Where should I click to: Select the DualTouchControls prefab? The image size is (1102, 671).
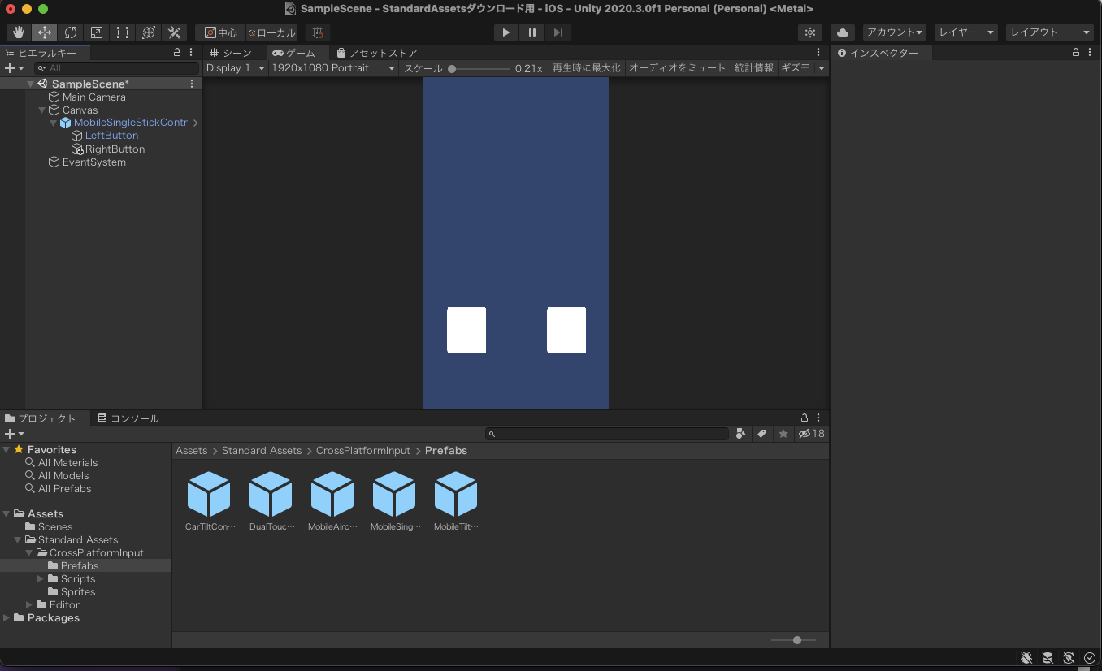tap(271, 501)
